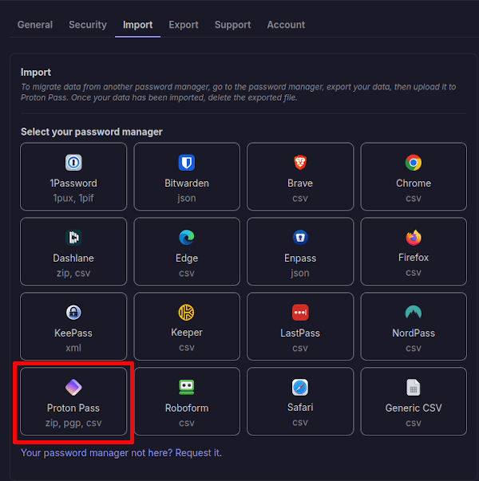479x481 pixels.
Task: Request a missing password manager link
Action: (121, 453)
